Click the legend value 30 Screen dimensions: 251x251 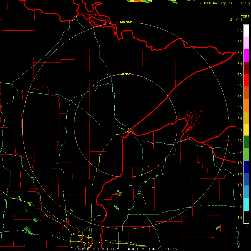coord(240,130)
